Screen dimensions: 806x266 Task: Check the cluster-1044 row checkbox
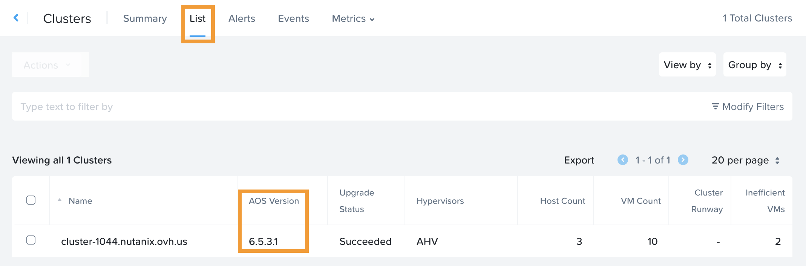(31, 241)
